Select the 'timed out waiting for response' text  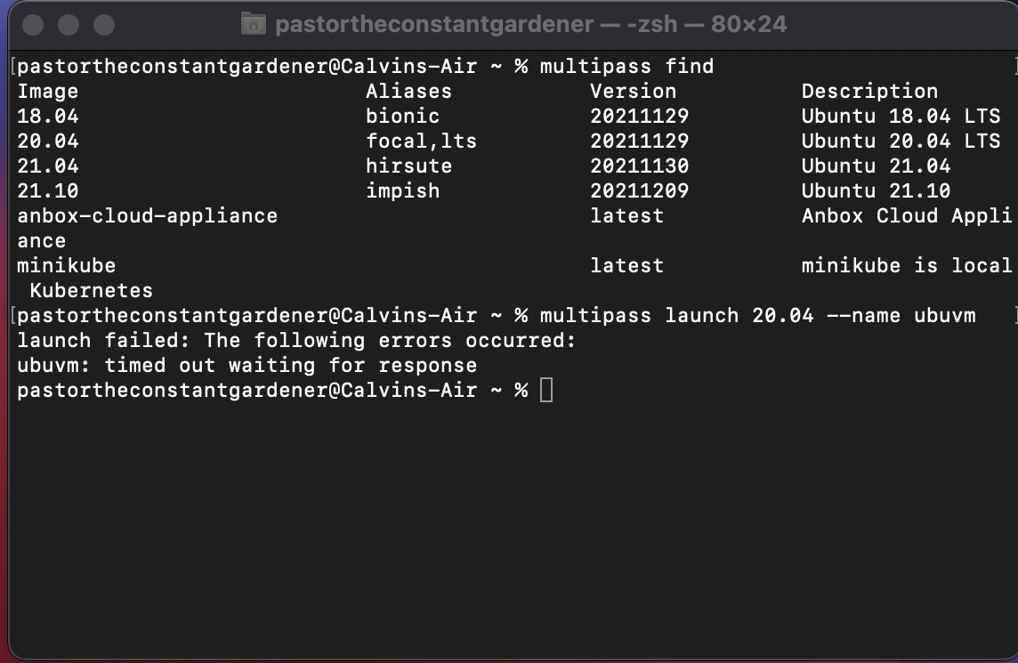point(290,365)
